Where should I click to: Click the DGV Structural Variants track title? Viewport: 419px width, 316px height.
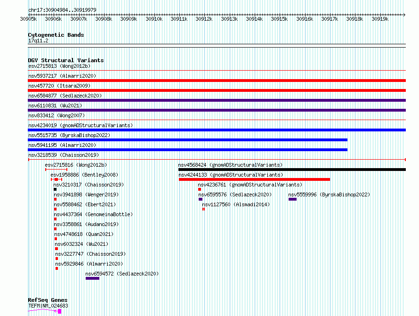(x=66, y=60)
